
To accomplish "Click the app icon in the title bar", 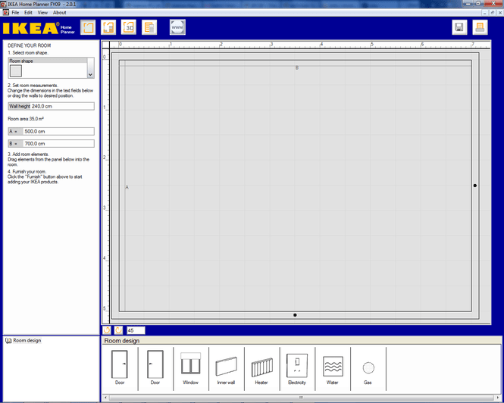I will click(x=4, y=5).
